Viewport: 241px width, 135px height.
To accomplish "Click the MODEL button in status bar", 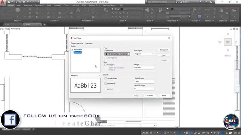I will [145, 133].
